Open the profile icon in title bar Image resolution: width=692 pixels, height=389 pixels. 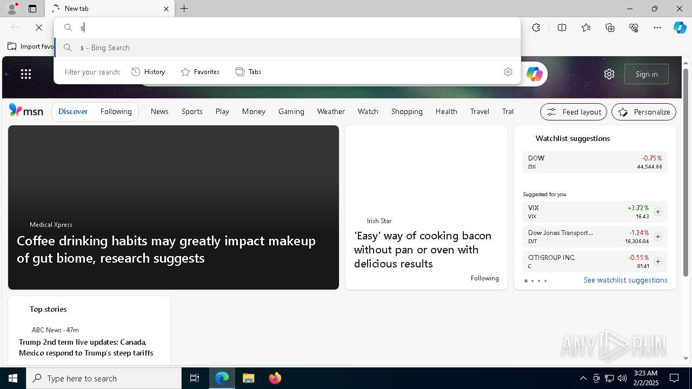(x=12, y=9)
